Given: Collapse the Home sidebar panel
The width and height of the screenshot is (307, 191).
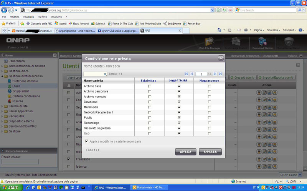Looking at the screenshot, I should (54, 55).
